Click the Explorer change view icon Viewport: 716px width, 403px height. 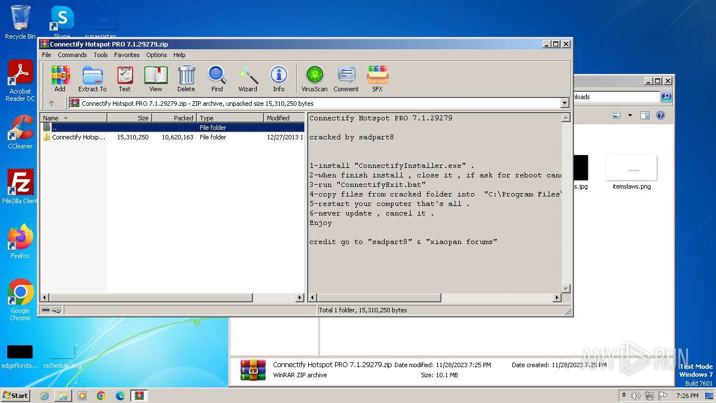click(616, 115)
